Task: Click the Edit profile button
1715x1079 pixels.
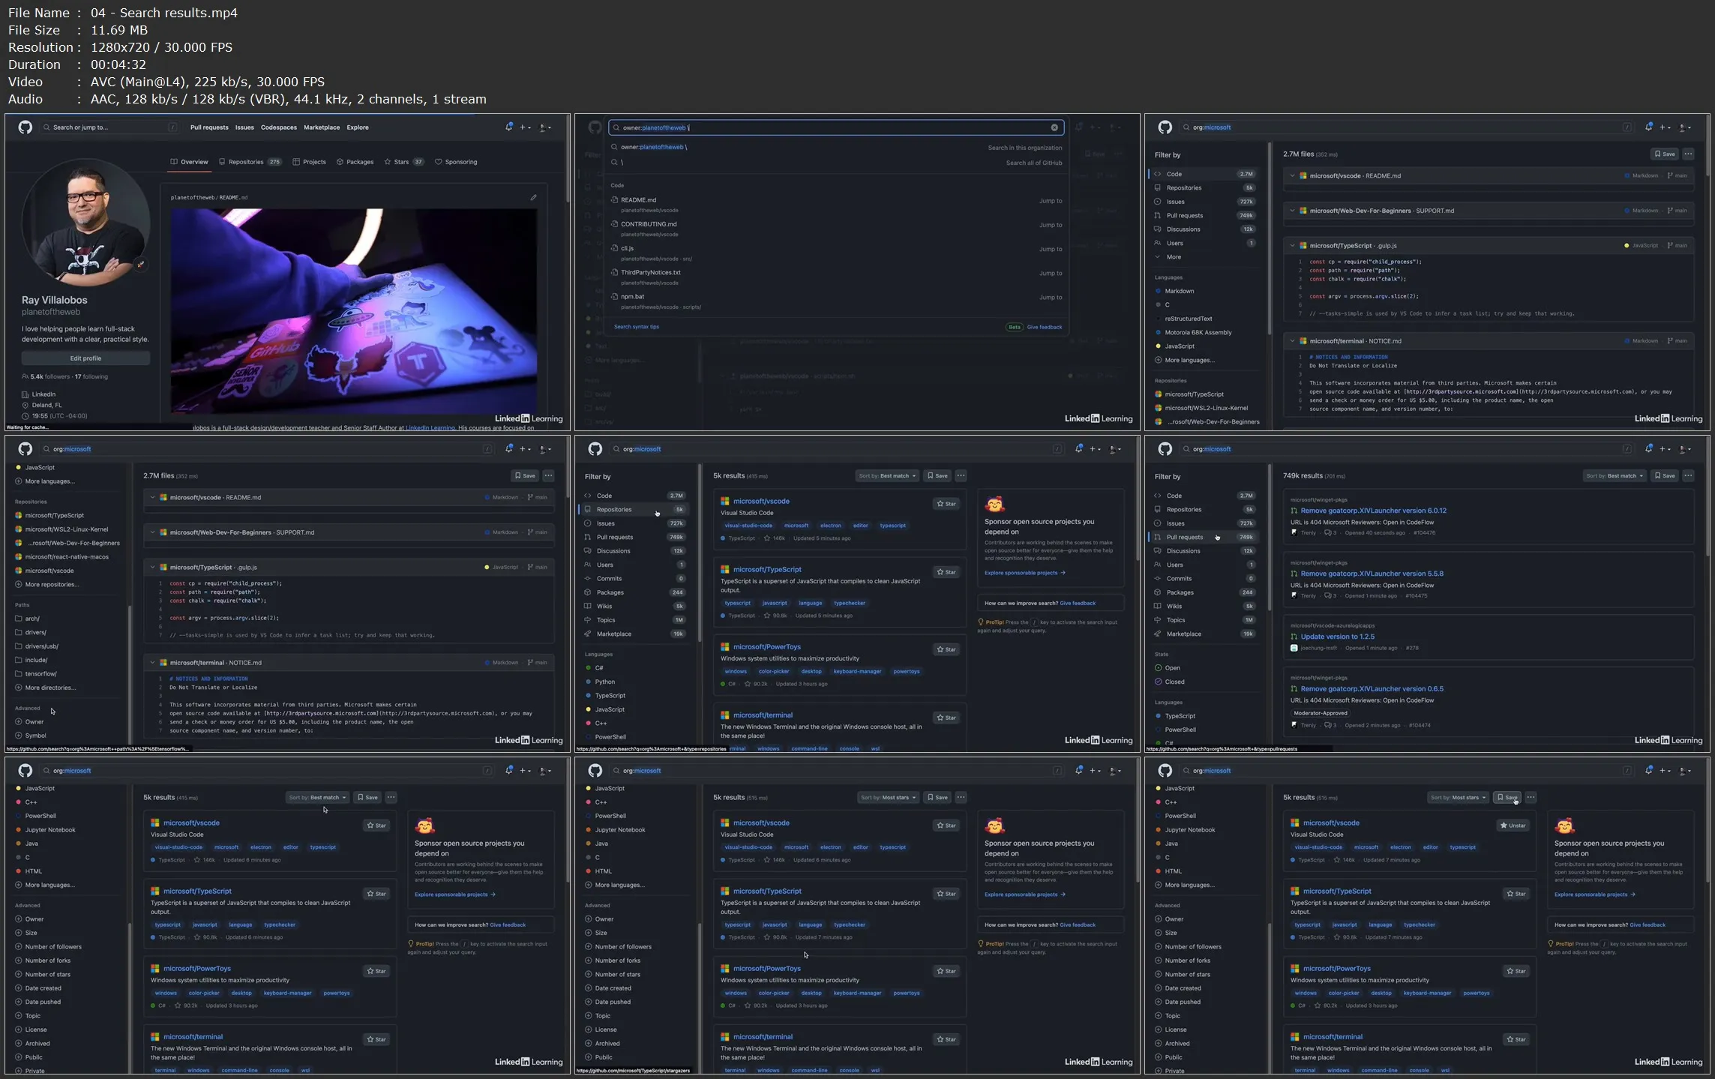Action: coord(85,358)
